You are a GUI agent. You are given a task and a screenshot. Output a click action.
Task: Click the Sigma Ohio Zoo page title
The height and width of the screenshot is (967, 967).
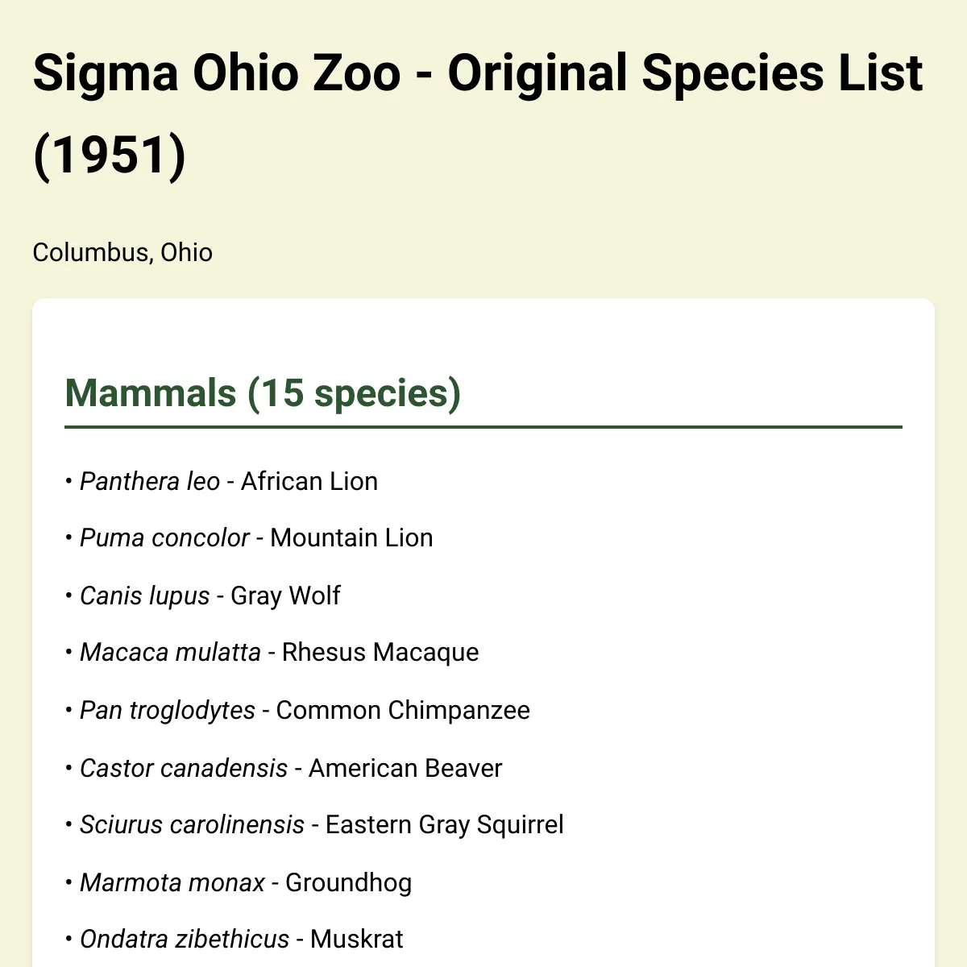coord(478,114)
